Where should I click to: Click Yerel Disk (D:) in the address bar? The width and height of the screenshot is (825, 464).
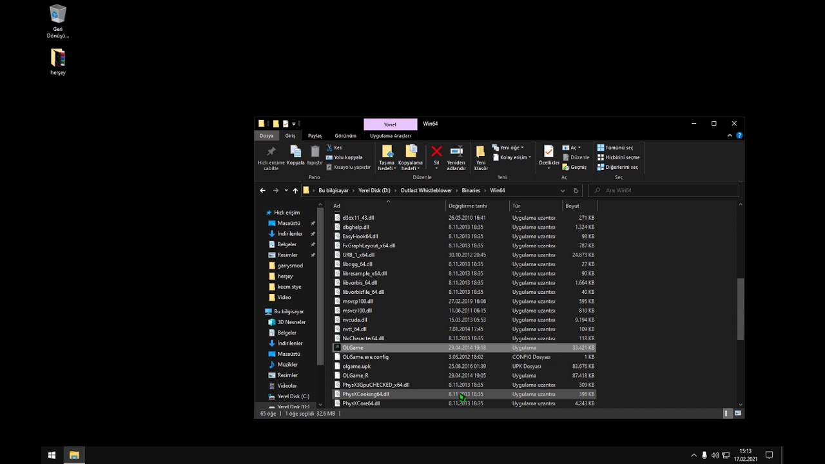374,191
